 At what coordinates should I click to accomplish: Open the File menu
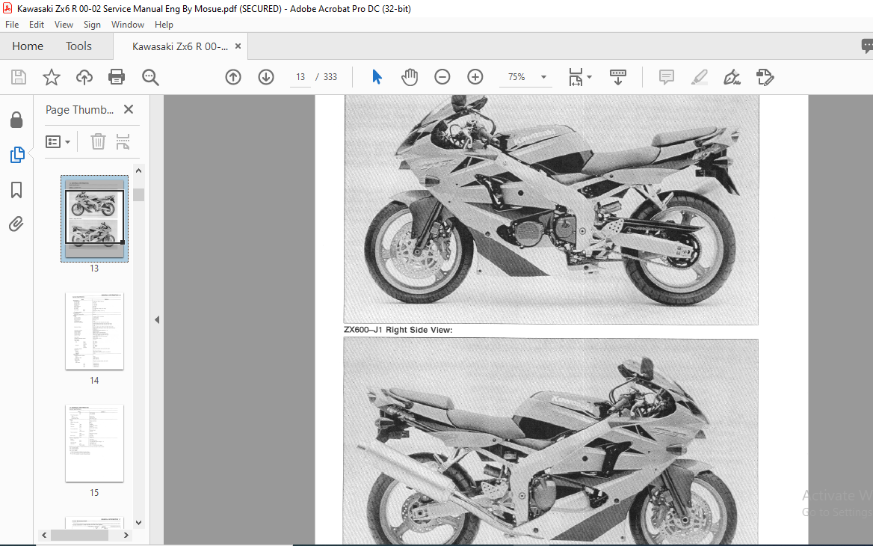tap(12, 25)
